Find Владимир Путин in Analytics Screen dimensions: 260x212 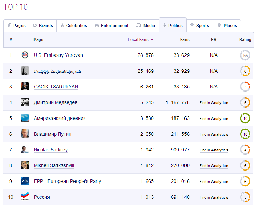click(x=214, y=134)
